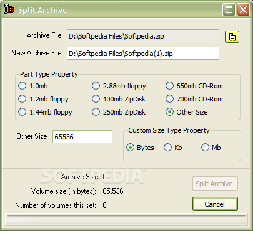Click the 'New Archive File:' label
The height and width of the screenshot is (231, 253).
37,53
